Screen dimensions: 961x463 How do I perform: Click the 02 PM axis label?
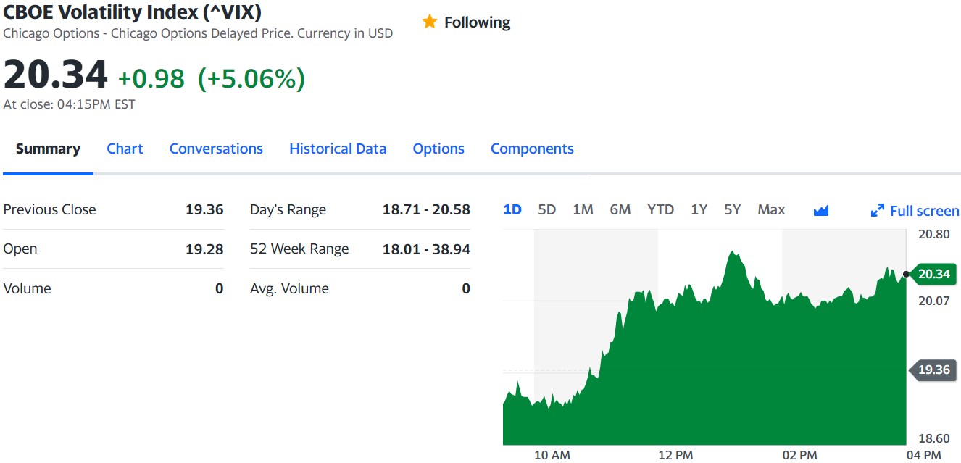[x=799, y=455]
